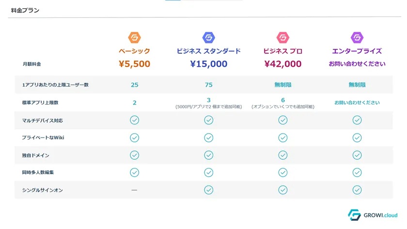Click the ¥42,000 monthly price
This screenshot has height=229, width=407.
[x=282, y=64]
